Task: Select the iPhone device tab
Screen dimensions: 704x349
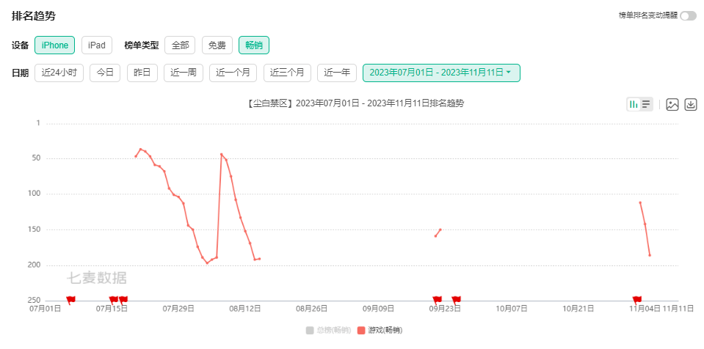Action: tap(54, 45)
